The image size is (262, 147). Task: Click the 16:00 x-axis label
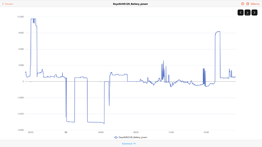(x=206, y=132)
